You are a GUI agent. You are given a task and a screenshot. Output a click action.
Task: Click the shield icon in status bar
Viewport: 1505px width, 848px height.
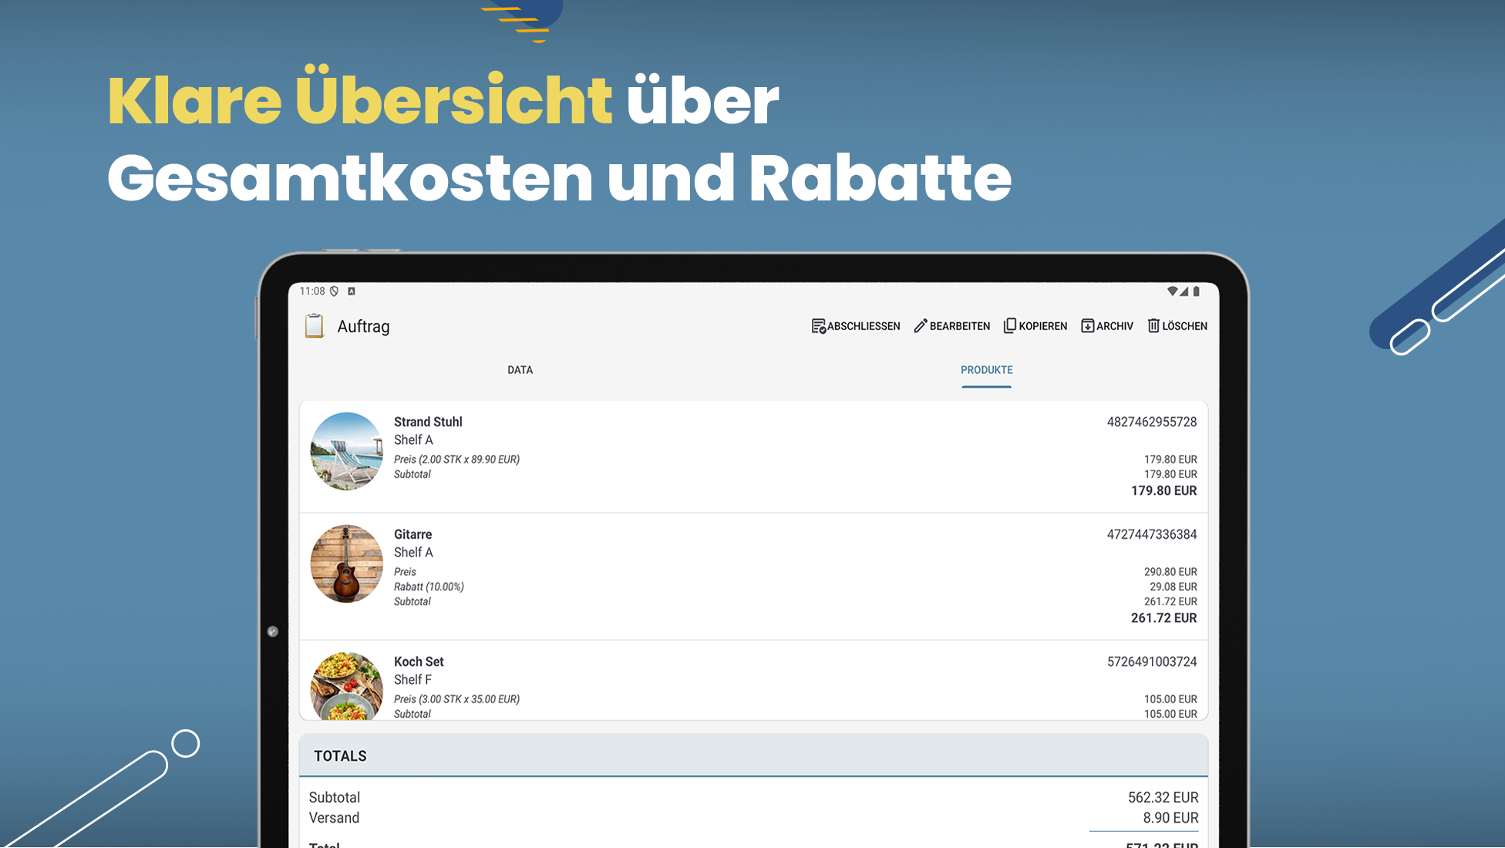pyautogui.click(x=334, y=291)
